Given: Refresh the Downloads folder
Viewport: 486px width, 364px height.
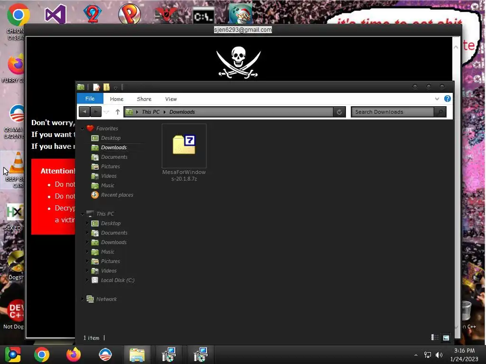Looking at the screenshot, I should tap(339, 112).
